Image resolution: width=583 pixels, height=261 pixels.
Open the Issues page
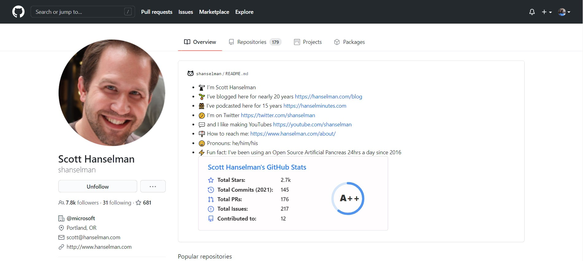click(186, 12)
